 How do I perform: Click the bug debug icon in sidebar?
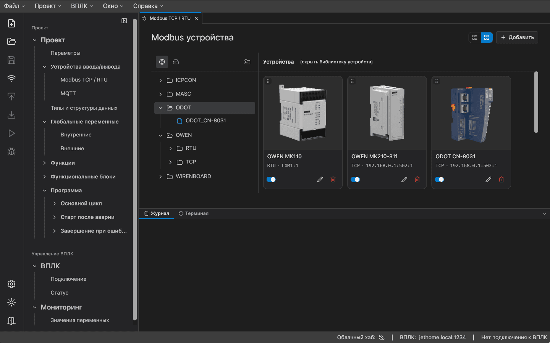pyautogui.click(x=11, y=151)
